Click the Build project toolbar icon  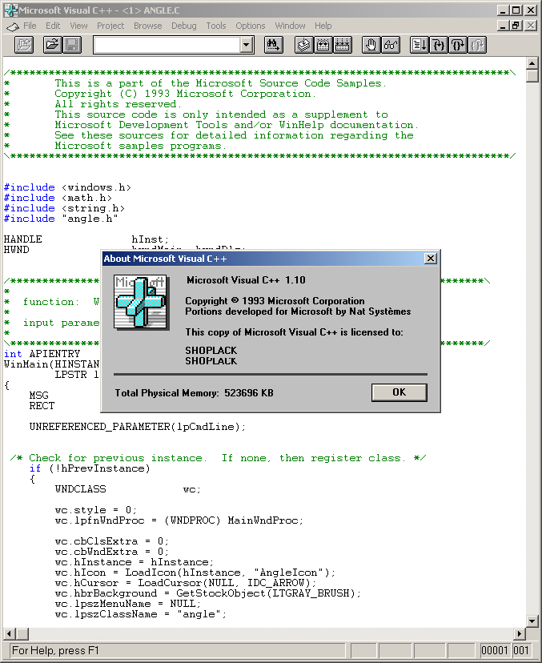(x=323, y=45)
